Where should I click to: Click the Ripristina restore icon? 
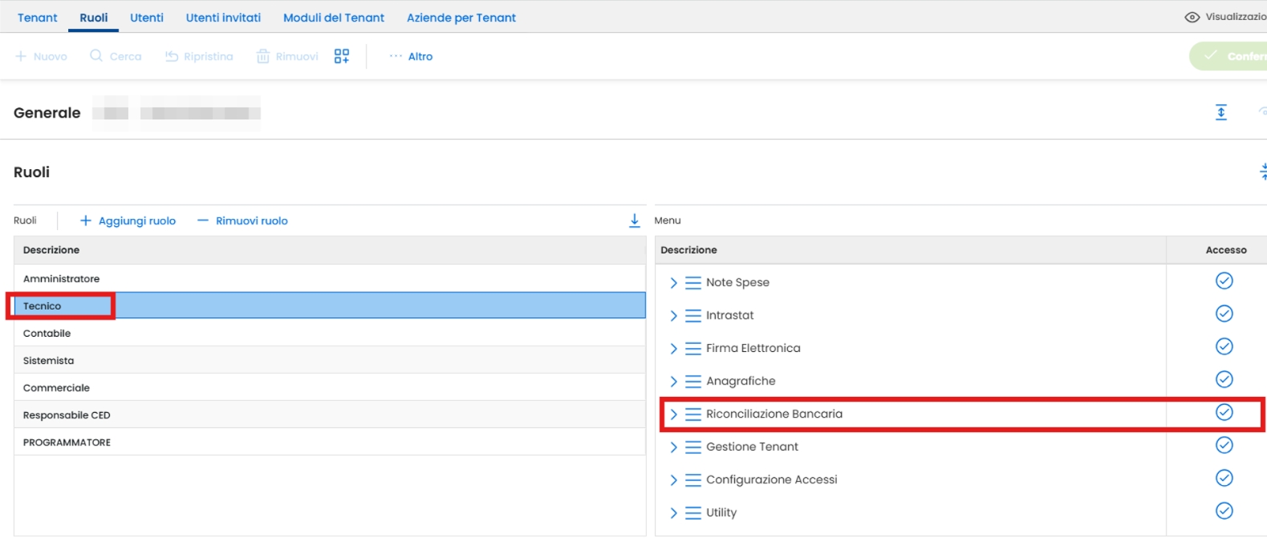point(172,56)
